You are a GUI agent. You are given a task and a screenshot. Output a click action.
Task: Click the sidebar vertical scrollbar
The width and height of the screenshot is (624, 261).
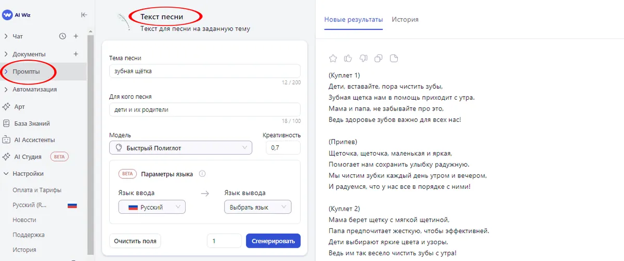[90, 145]
